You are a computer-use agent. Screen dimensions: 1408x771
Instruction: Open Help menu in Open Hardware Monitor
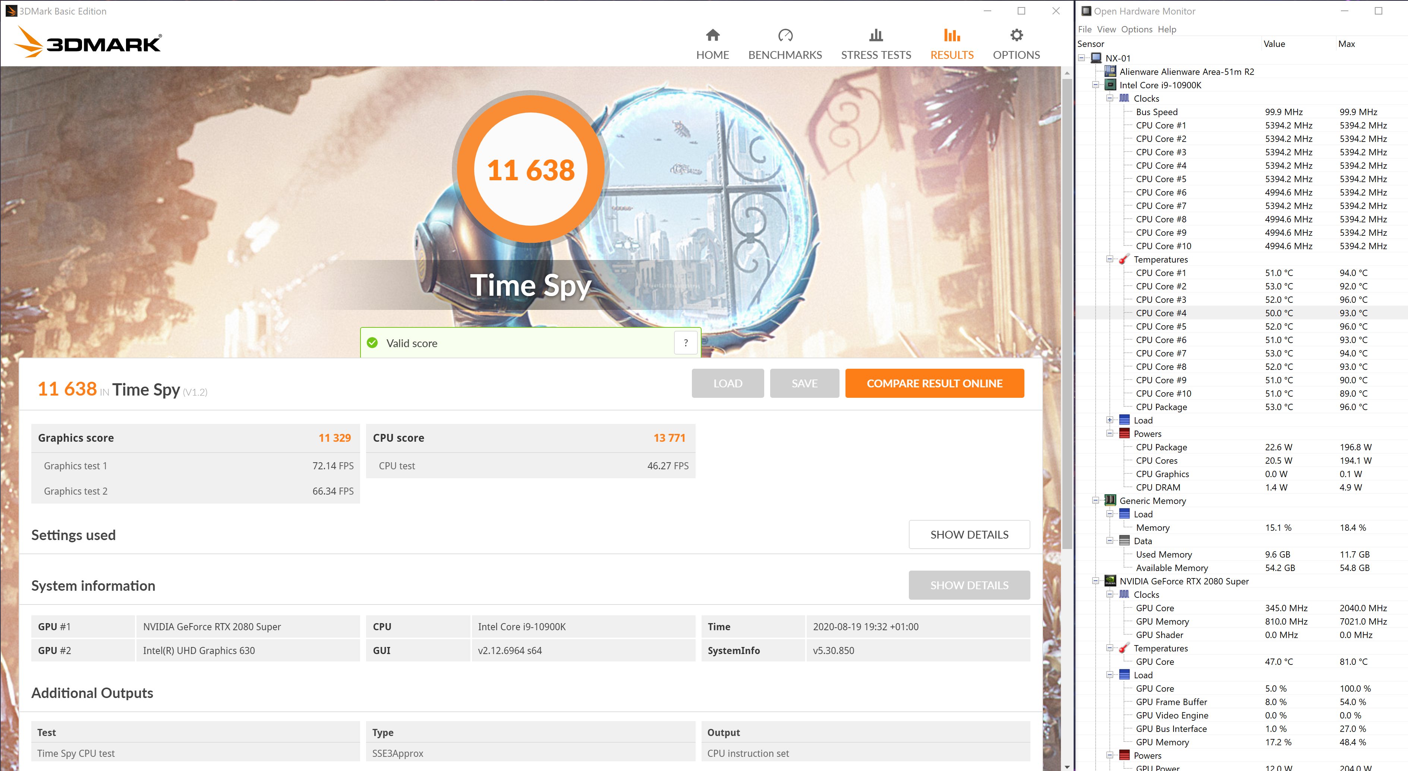[1166, 29]
